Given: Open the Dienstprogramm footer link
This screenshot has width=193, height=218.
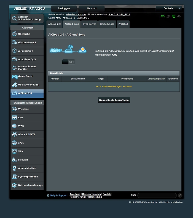Looking at the screenshot, I should tap(92, 194).
